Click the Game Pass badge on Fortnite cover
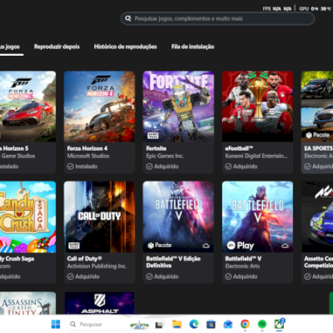 (x=152, y=135)
